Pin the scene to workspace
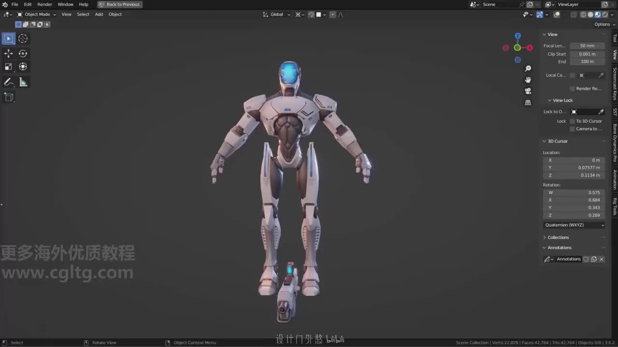This screenshot has width=618, height=347. click(522, 4)
